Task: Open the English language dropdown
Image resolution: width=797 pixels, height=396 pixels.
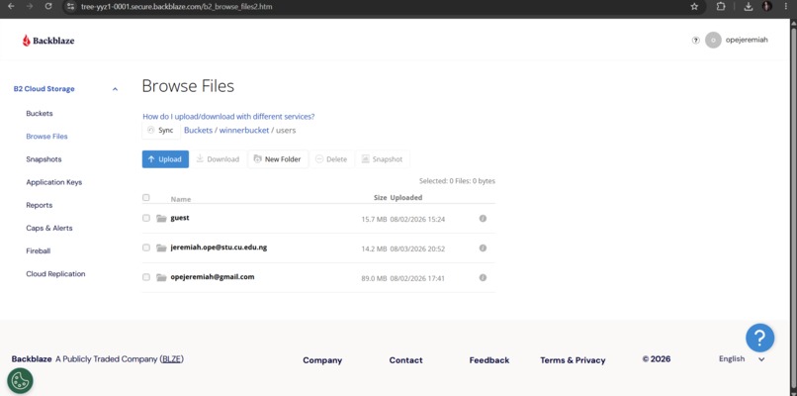Action: pos(742,358)
